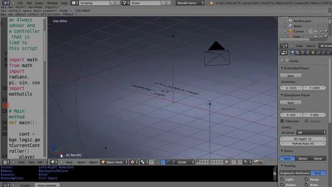Select World in the outliner

(297, 26)
